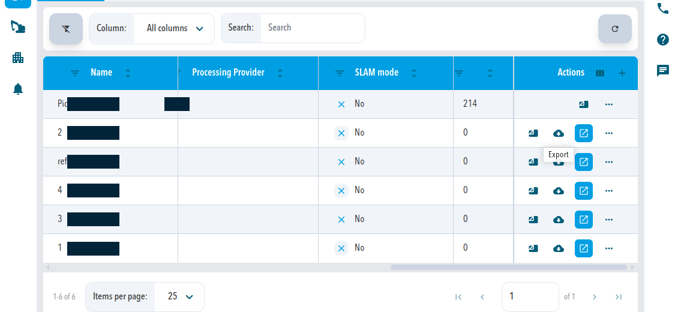
Task: Click the plus icon in the Actions header
Action: pos(622,73)
